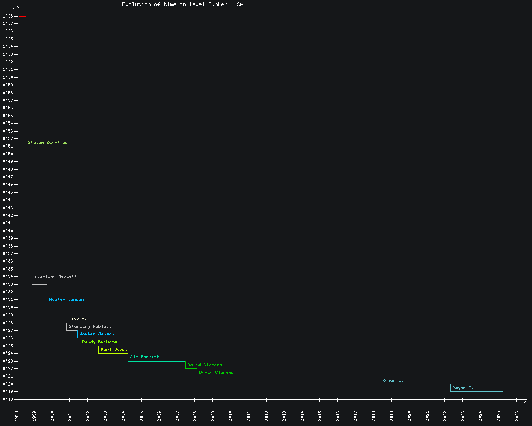
Task: Click the 0'50 time label on y-axis
Action: pyautogui.click(x=7, y=154)
